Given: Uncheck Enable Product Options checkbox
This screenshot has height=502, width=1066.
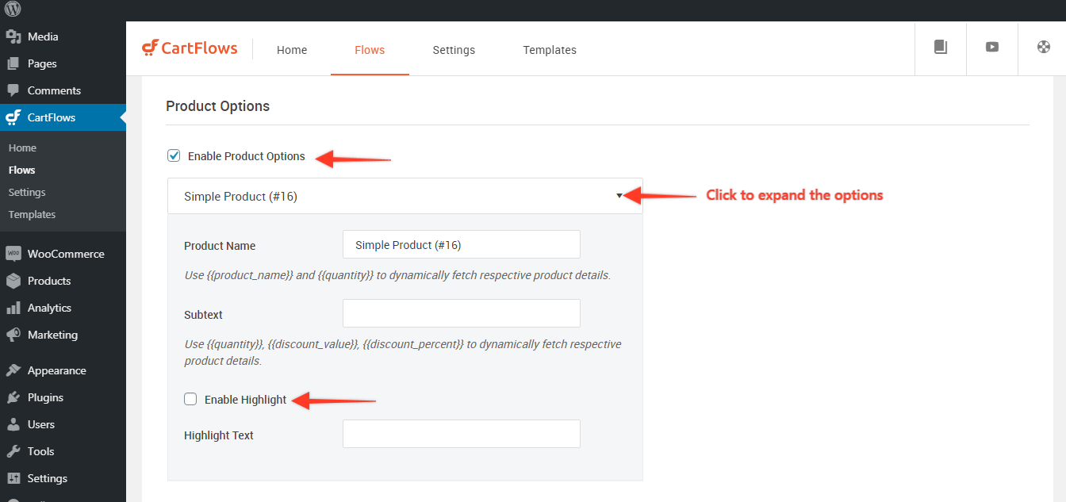Looking at the screenshot, I should pyautogui.click(x=174, y=155).
